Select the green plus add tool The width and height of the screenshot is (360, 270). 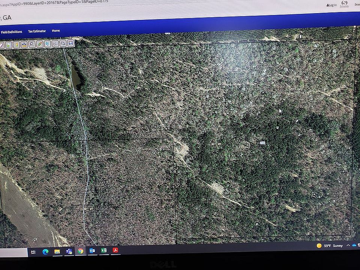(7, 44)
